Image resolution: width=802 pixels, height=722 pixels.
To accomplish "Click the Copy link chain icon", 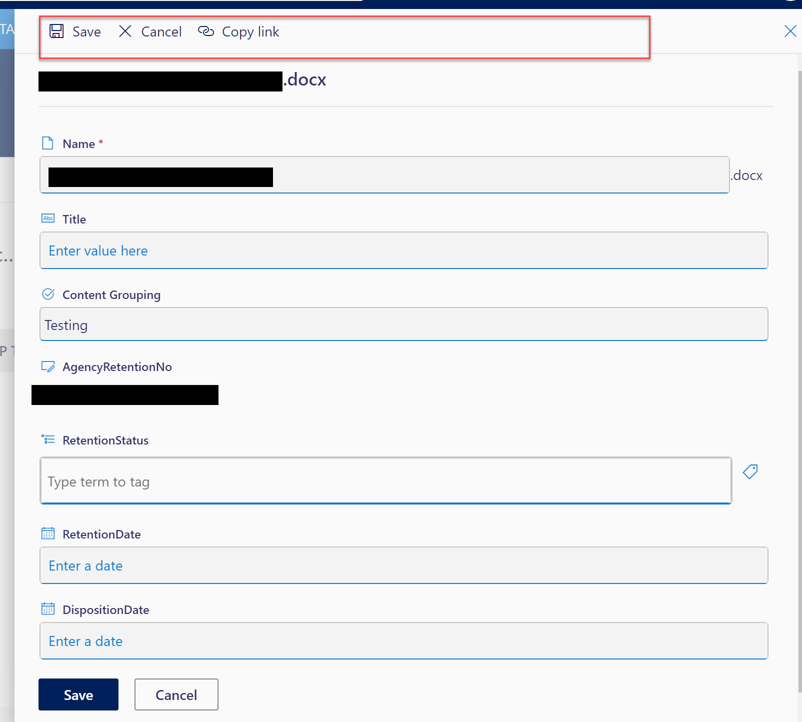I will point(206,31).
